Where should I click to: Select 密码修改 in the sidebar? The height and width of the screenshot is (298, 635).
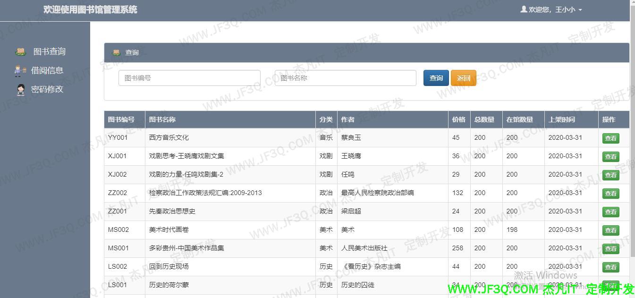[47, 90]
